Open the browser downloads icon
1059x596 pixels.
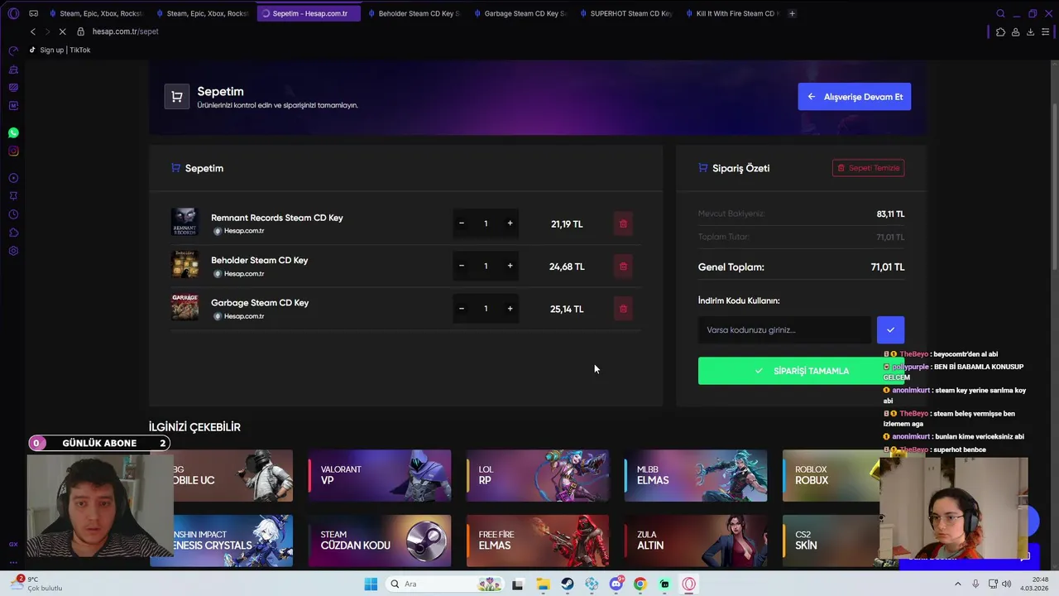pos(1030,31)
